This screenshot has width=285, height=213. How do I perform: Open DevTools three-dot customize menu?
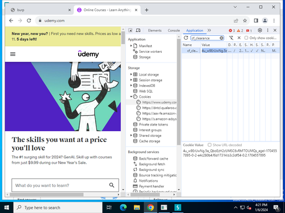(267, 30)
